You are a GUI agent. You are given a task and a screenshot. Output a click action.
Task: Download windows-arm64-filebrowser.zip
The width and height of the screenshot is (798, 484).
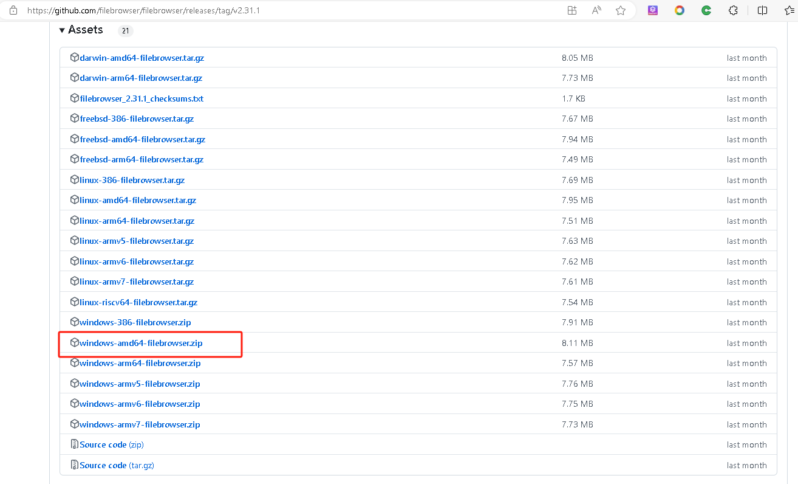pos(140,363)
